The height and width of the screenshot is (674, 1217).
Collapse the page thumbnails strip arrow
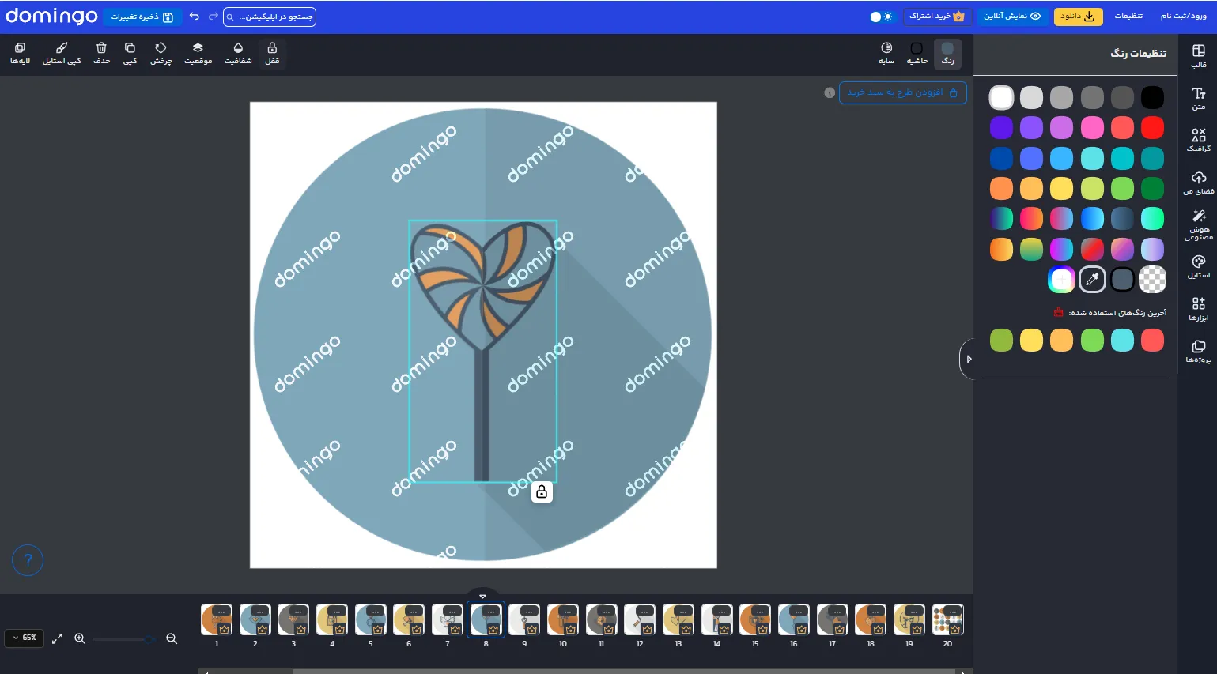[x=482, y=595]
